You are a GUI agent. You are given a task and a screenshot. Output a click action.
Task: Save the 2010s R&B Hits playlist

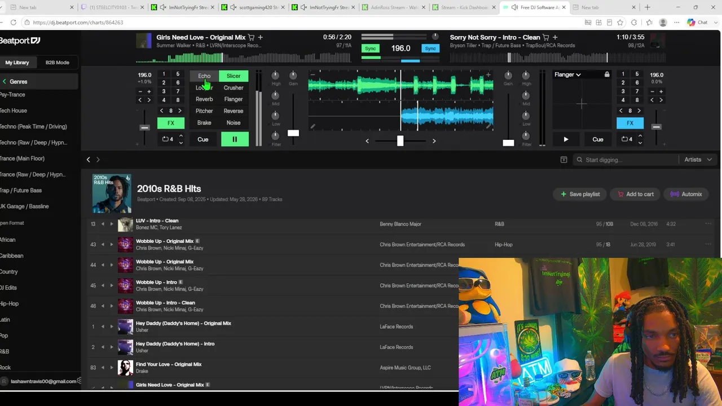pyautogui.click(x=580, y=194)
